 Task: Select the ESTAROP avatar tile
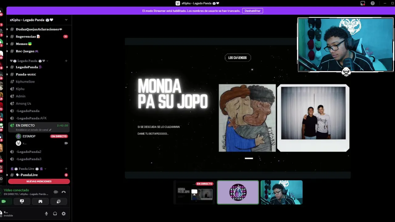238,192
